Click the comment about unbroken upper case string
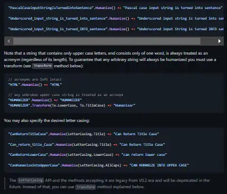This screenshot has height=194, width=227. [x=66, y=95]
